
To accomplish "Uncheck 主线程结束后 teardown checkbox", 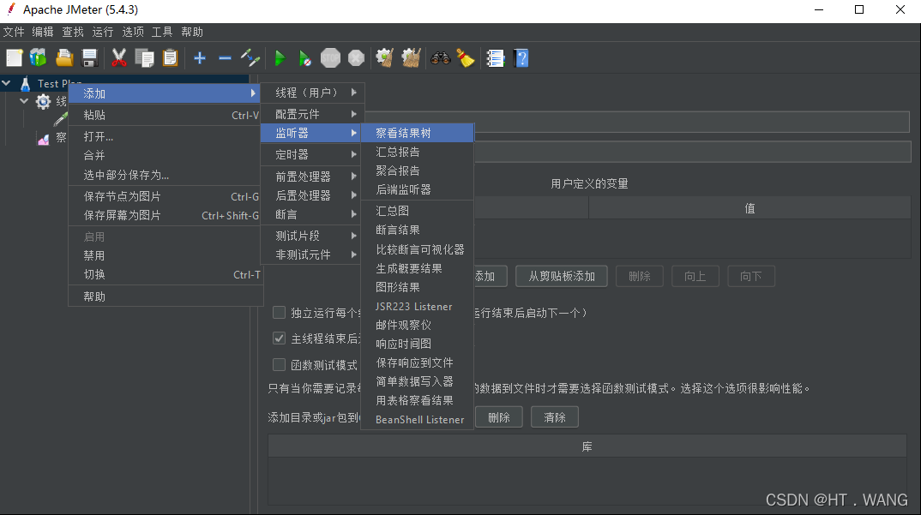I will tap(279, 338).
